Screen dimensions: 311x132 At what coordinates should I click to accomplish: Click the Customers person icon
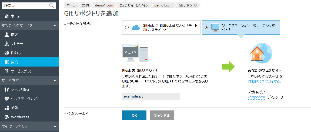[7, 34]
